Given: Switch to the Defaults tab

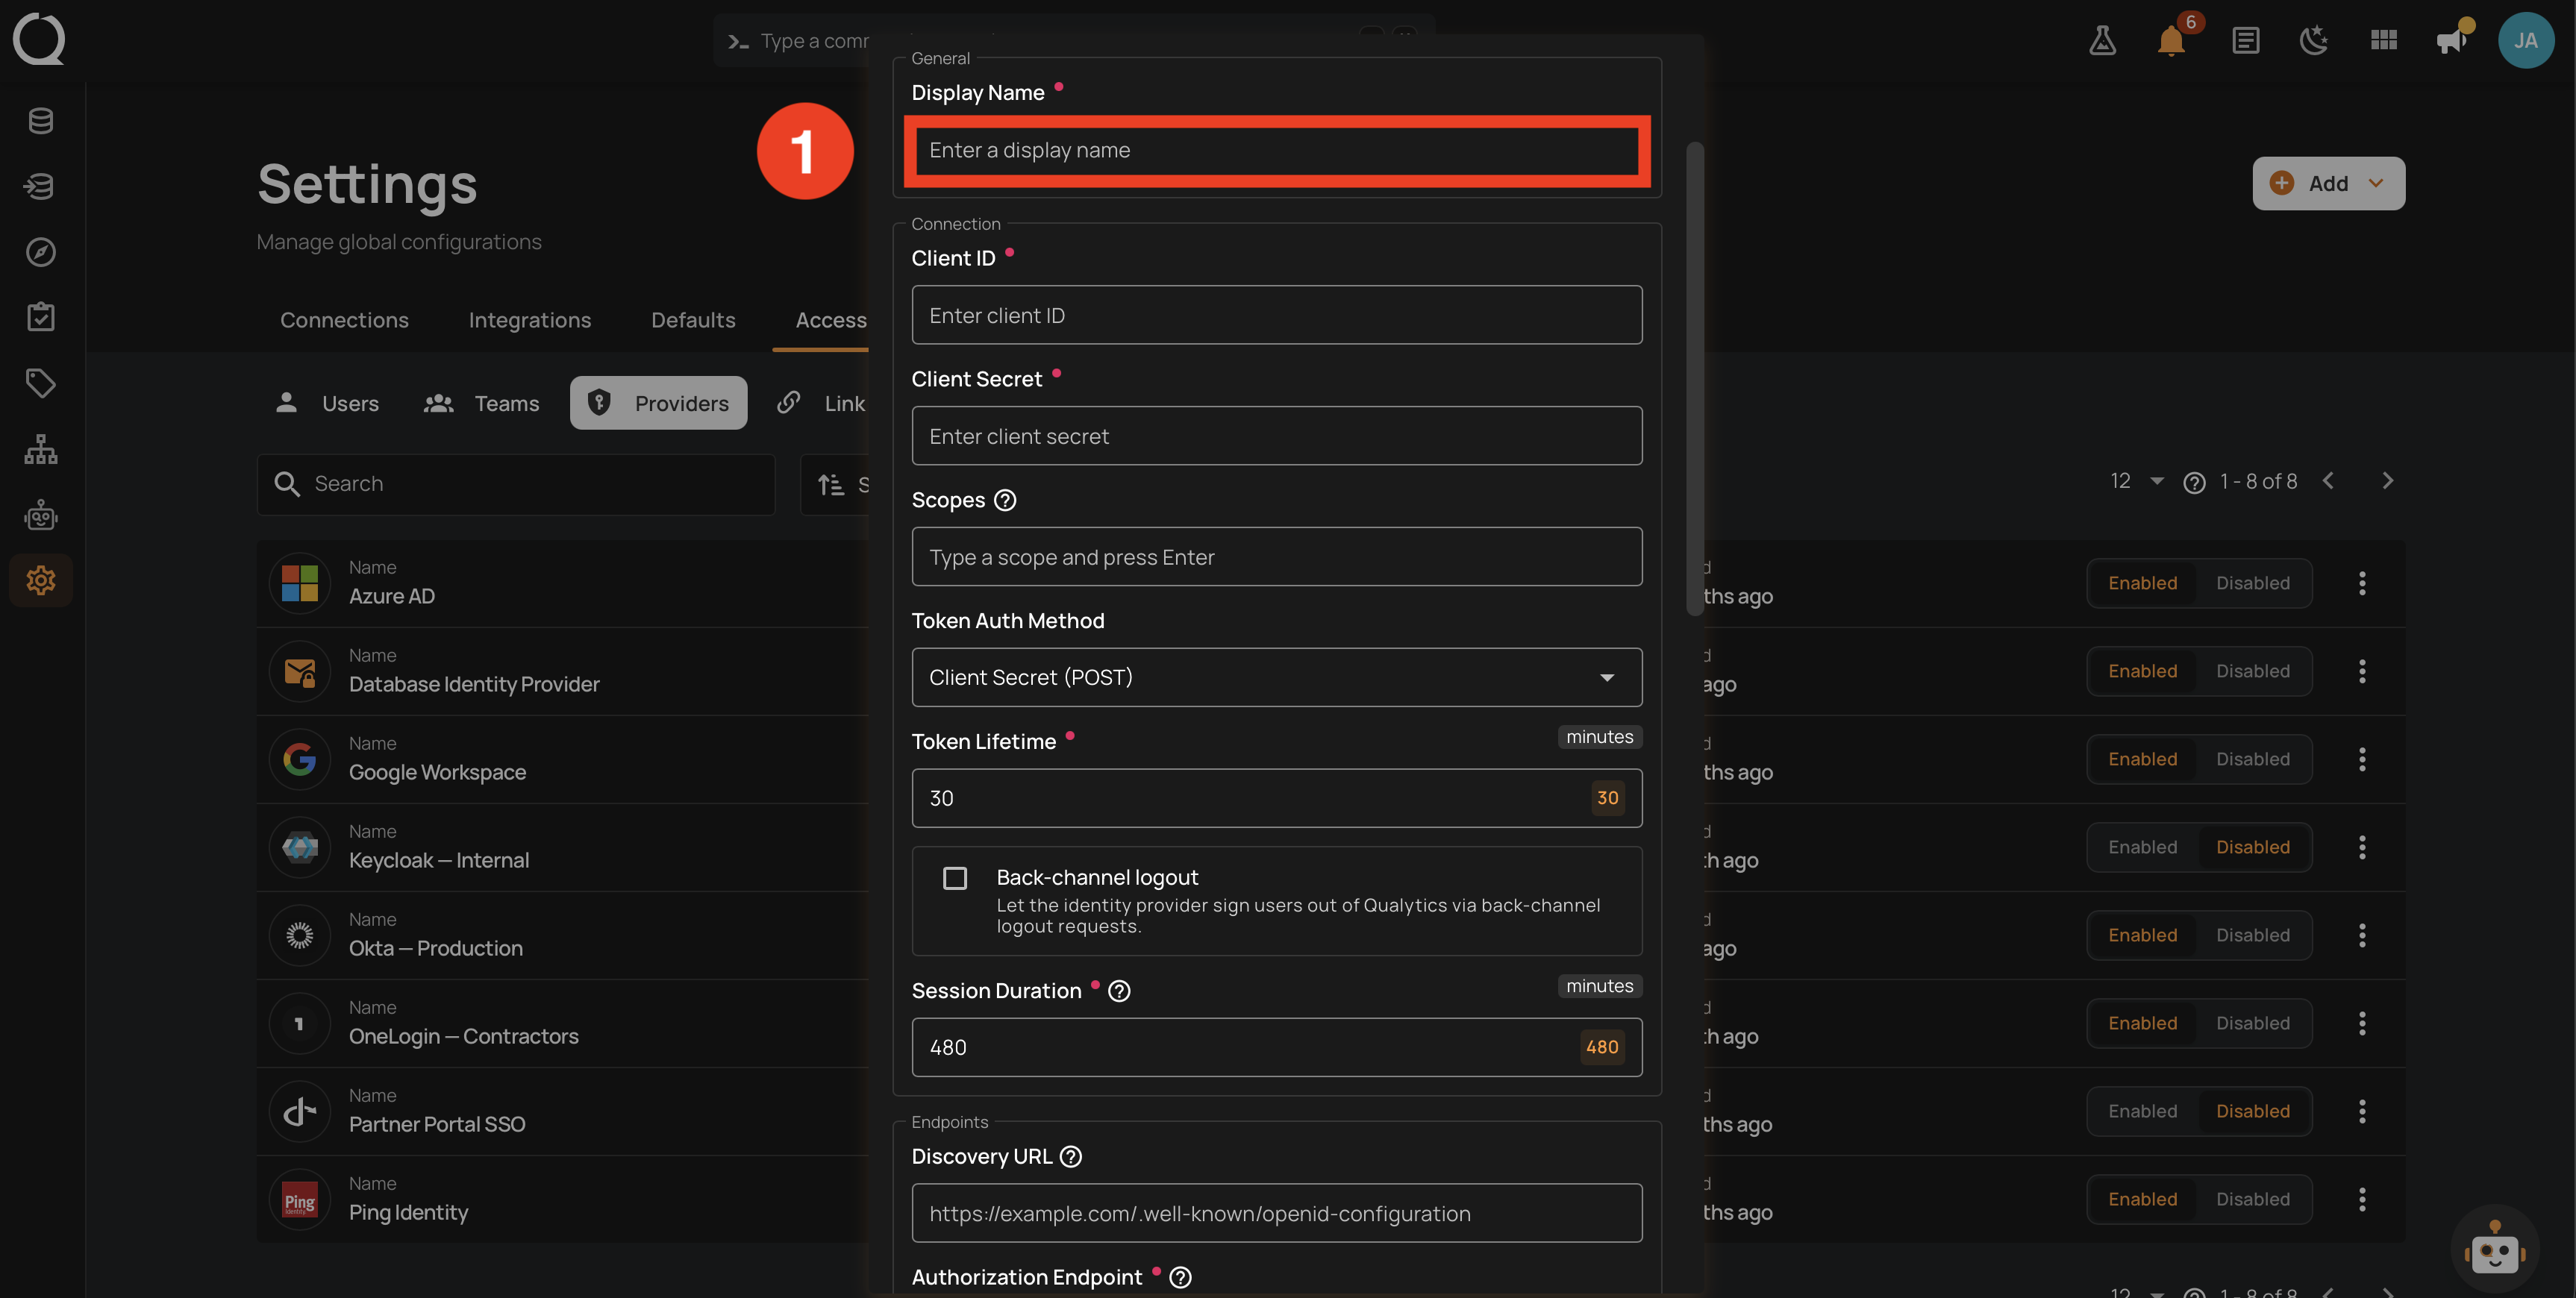Looking at the screenshot, I should [693, 320].
